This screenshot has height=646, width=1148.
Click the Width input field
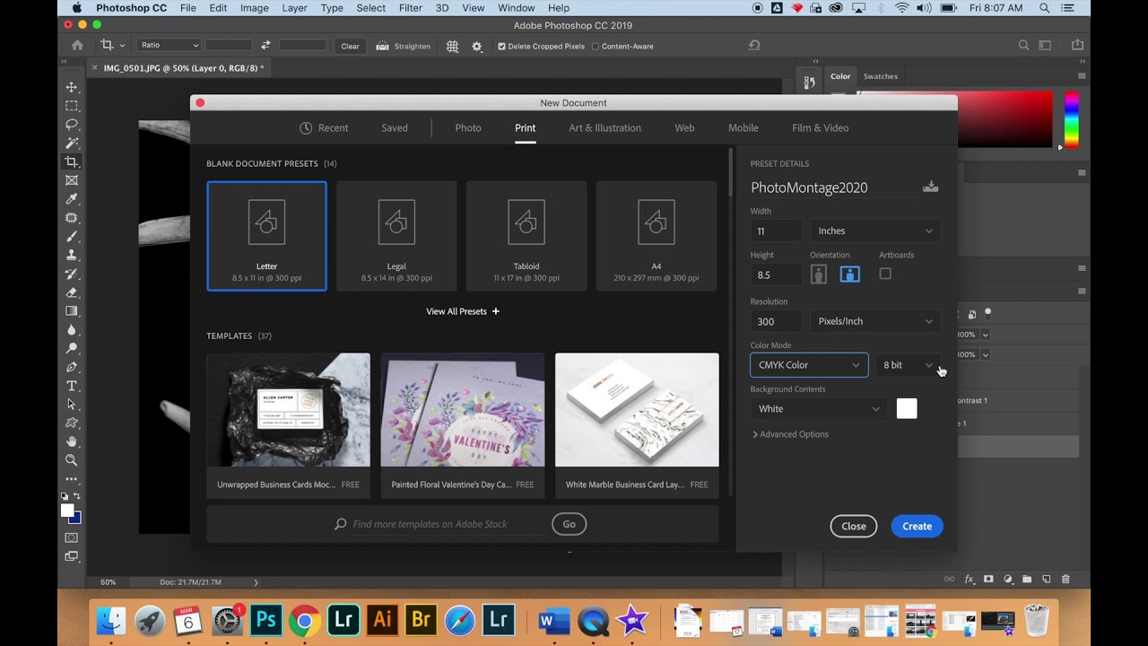[777, 231]
